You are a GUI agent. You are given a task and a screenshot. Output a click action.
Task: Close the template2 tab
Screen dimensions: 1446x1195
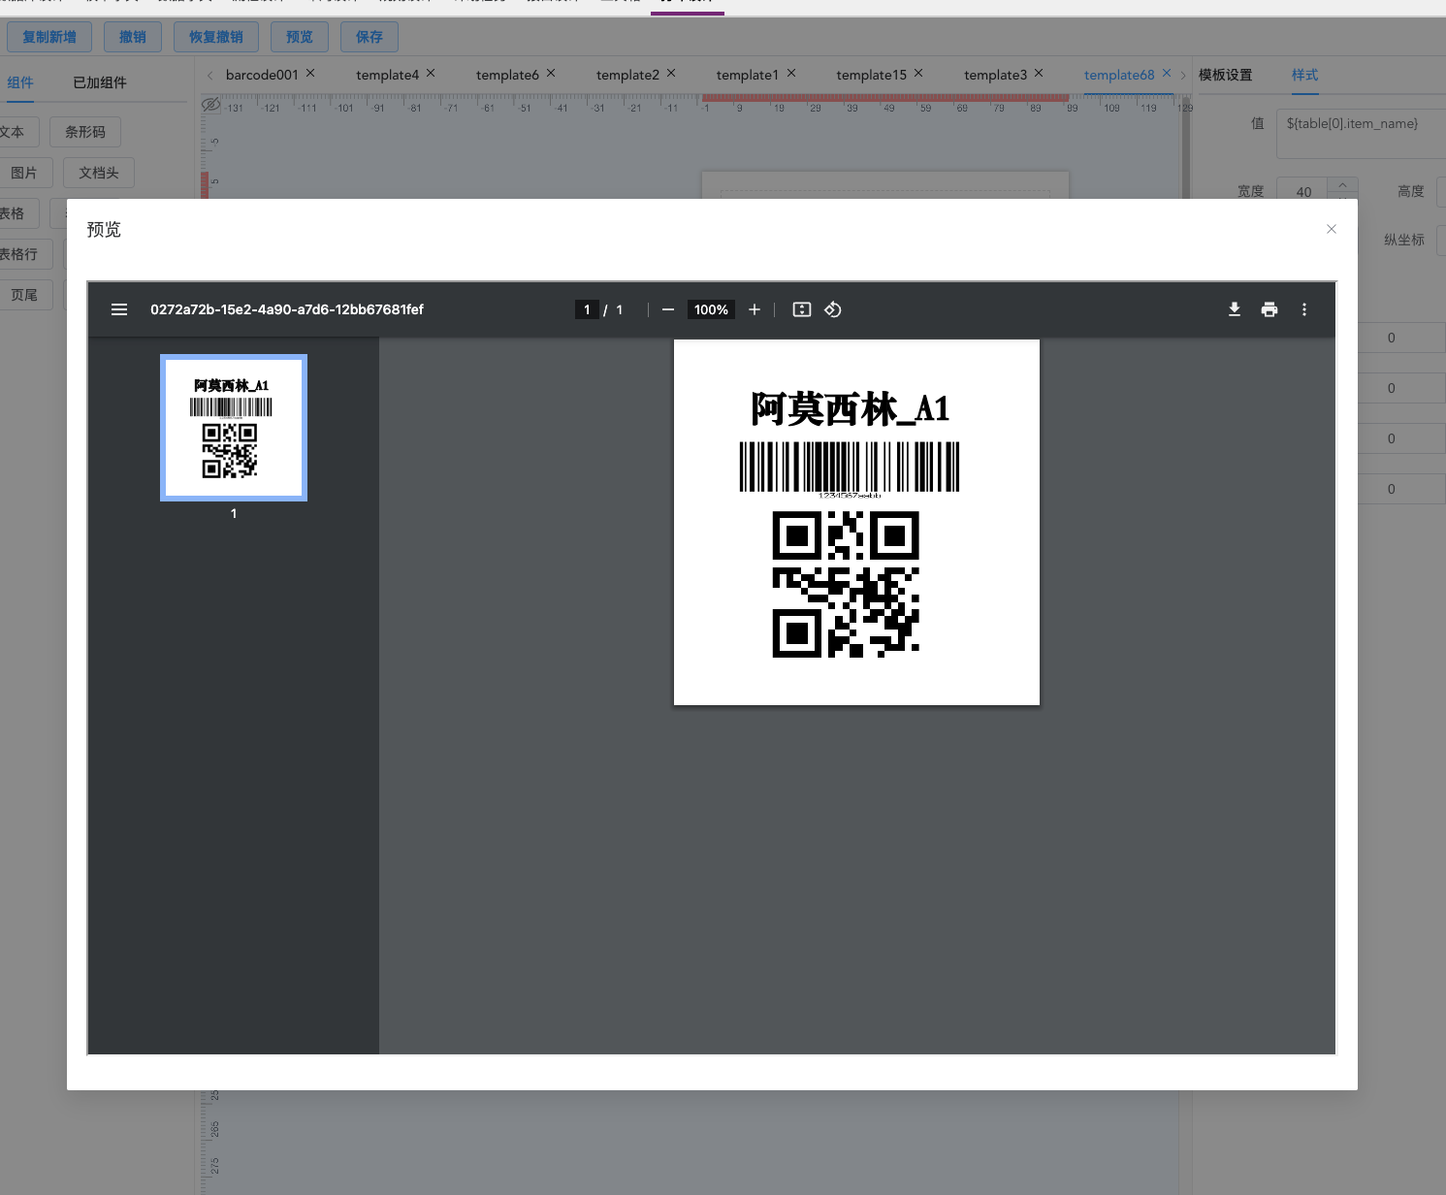tap(671, 73)
